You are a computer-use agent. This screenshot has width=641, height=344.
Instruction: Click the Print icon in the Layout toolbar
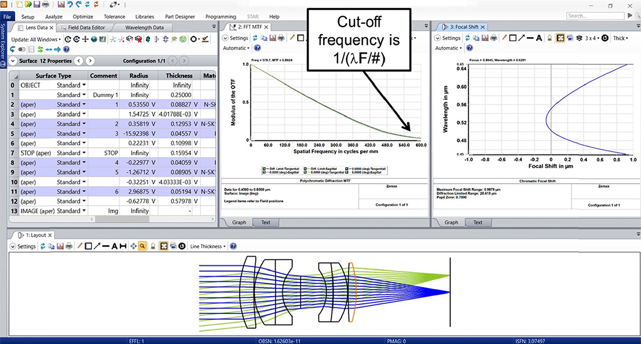(x=69, y=246)
